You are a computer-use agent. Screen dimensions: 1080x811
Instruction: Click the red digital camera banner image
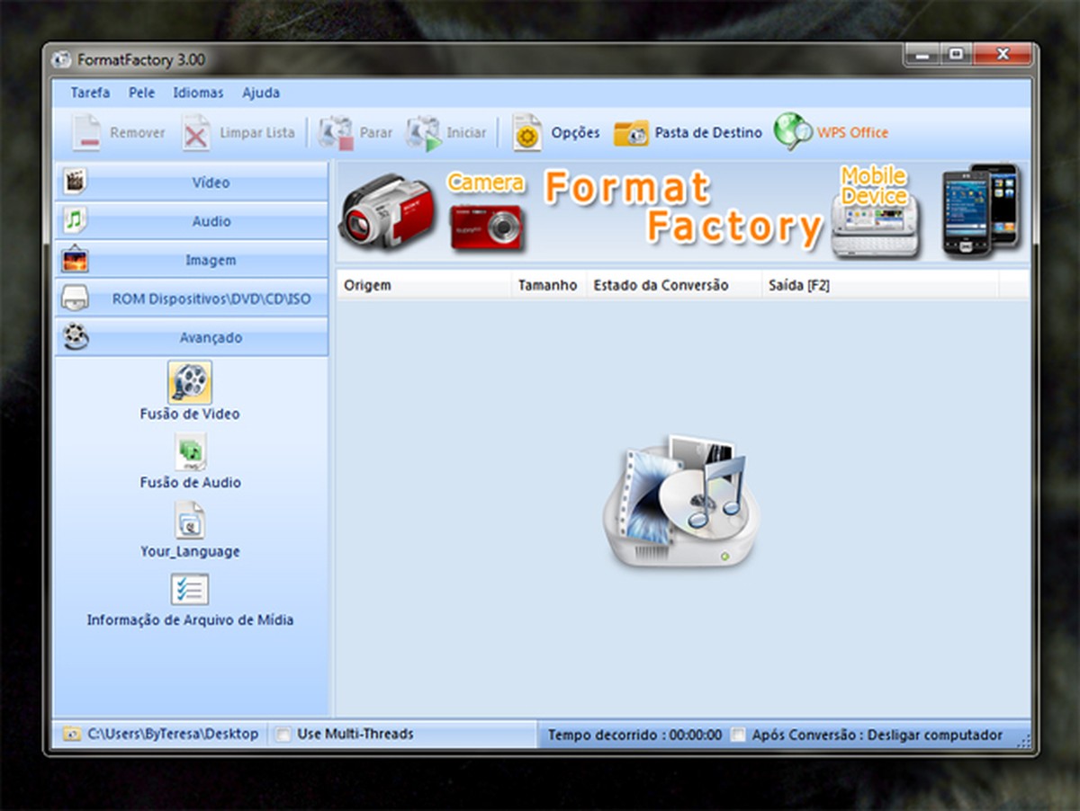[x=487, y=226]
